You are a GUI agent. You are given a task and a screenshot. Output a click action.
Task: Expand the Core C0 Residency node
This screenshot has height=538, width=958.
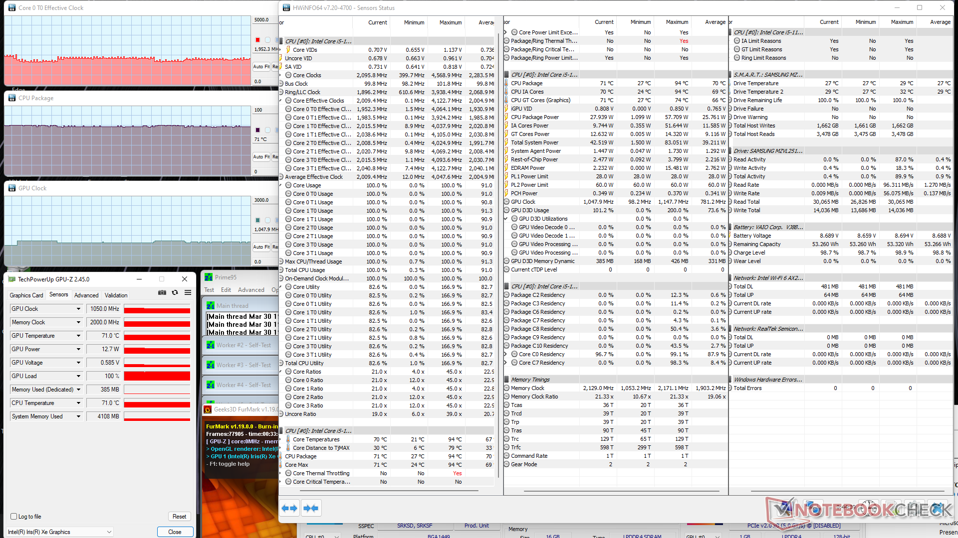pos(506,354)
